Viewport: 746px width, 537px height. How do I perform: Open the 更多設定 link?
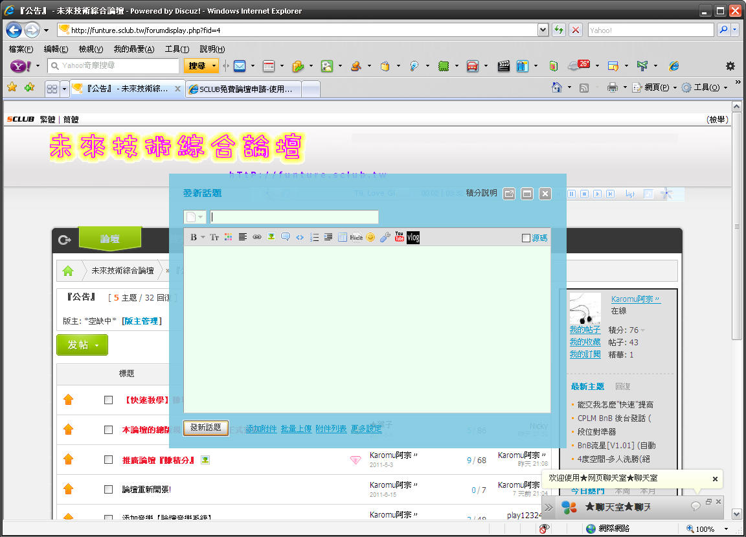(366, 429)
